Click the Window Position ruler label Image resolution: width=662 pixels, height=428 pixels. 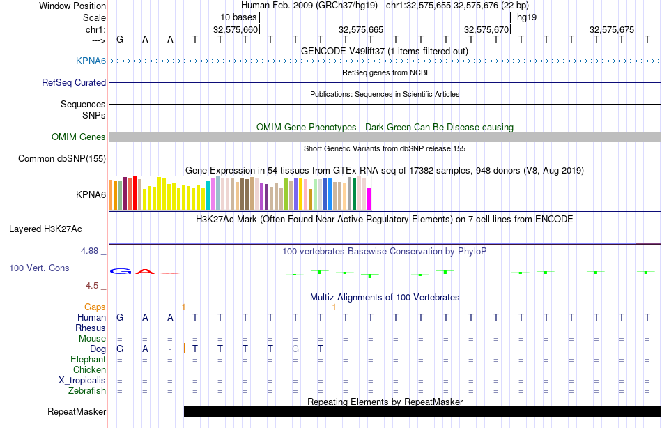click(72, 6)
